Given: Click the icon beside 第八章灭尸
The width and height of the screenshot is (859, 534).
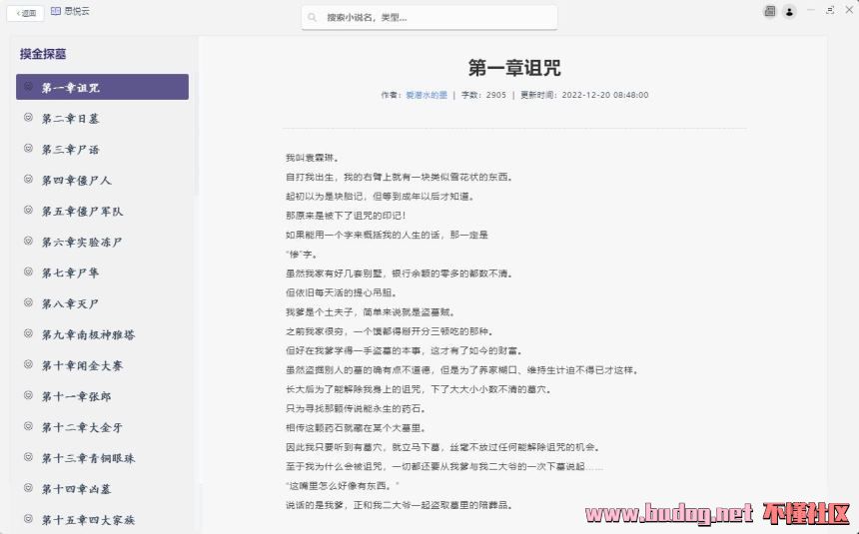Looking at the screenshot, I should [x=29, y=302].
